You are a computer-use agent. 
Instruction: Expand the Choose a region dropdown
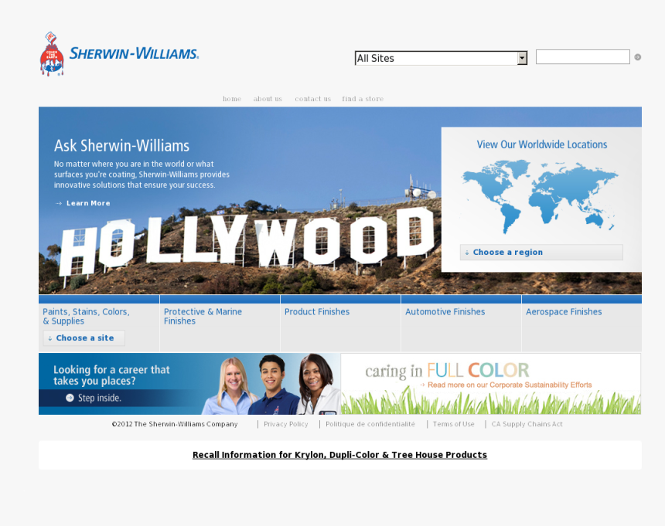tap(541, 252)
